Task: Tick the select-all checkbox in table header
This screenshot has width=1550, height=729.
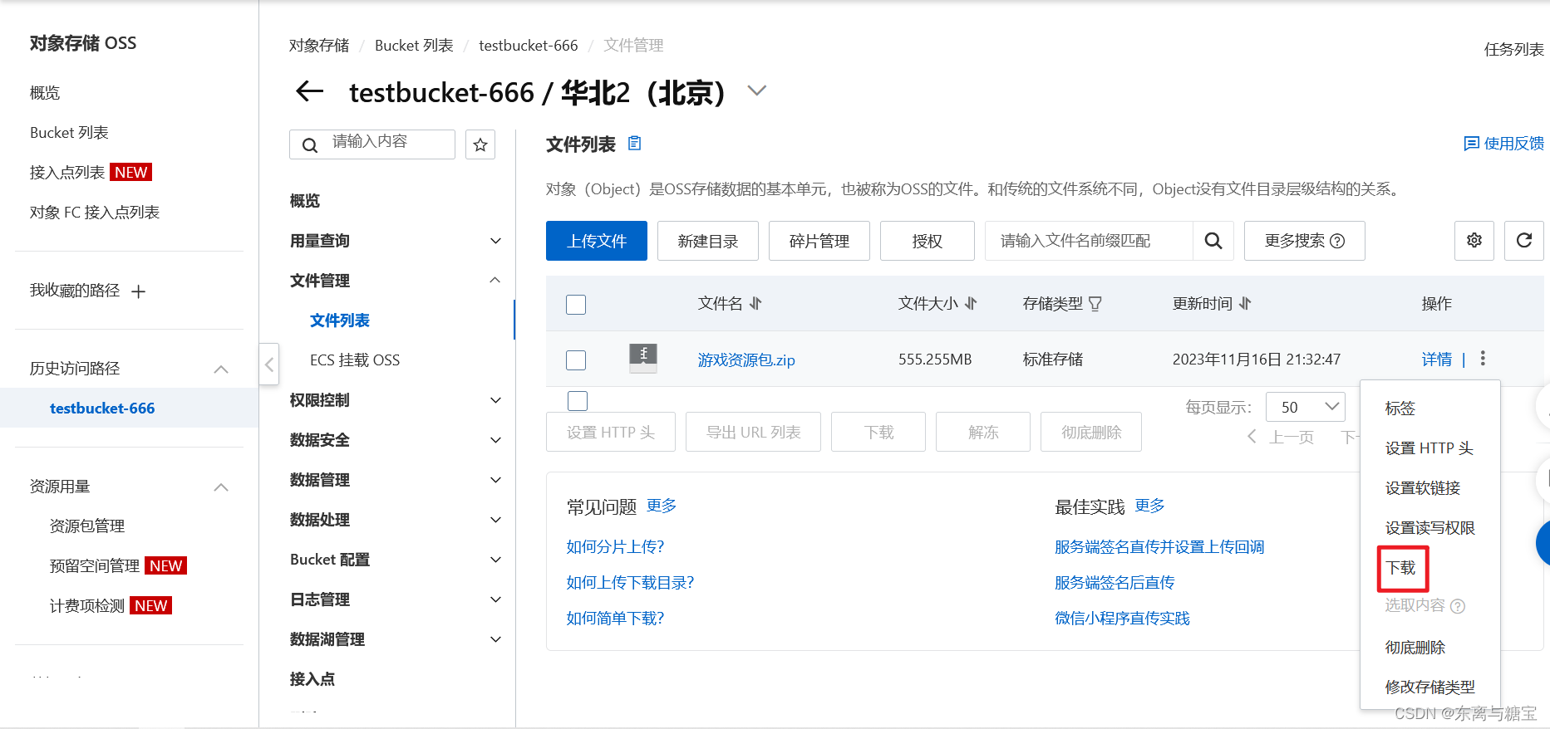Action: tap(576, 305)
